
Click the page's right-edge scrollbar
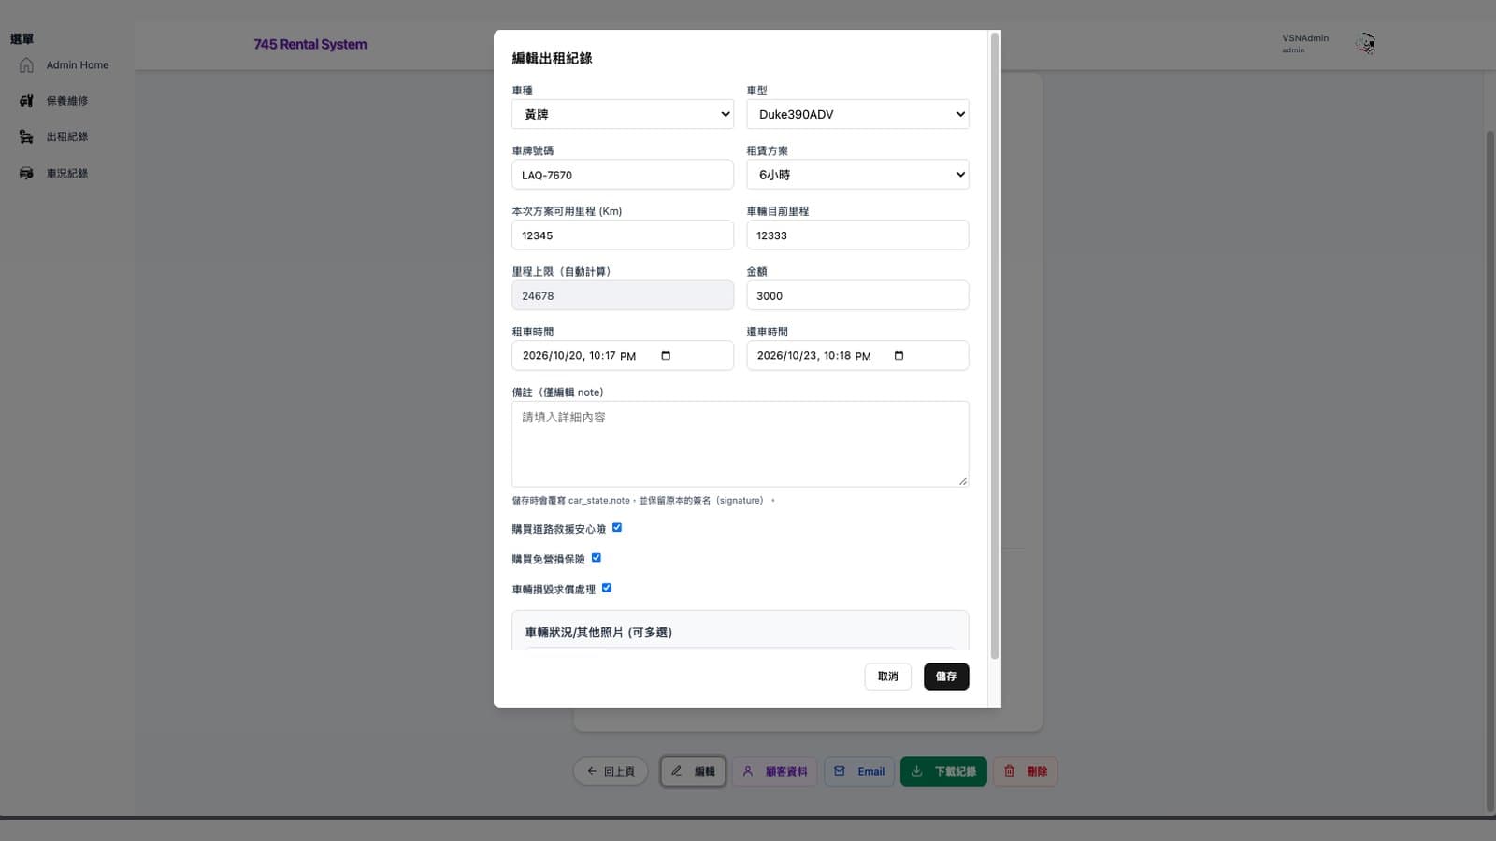point(1490,472)
